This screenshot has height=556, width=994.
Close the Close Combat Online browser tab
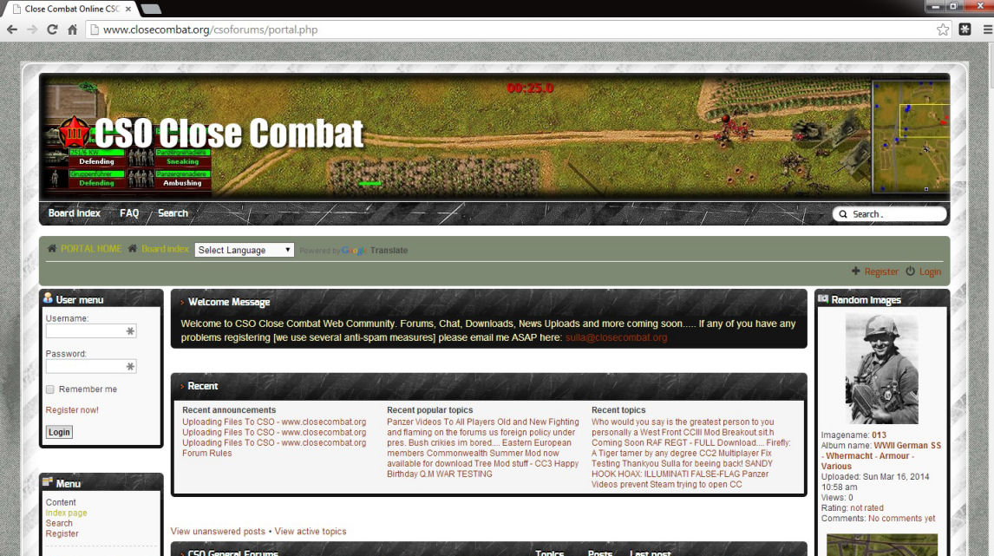tap(128, 9)
